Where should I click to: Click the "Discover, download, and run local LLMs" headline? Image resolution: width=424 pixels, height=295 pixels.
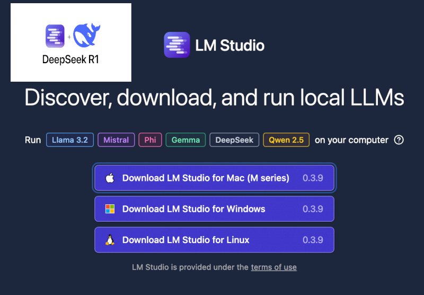click(215, 98)
